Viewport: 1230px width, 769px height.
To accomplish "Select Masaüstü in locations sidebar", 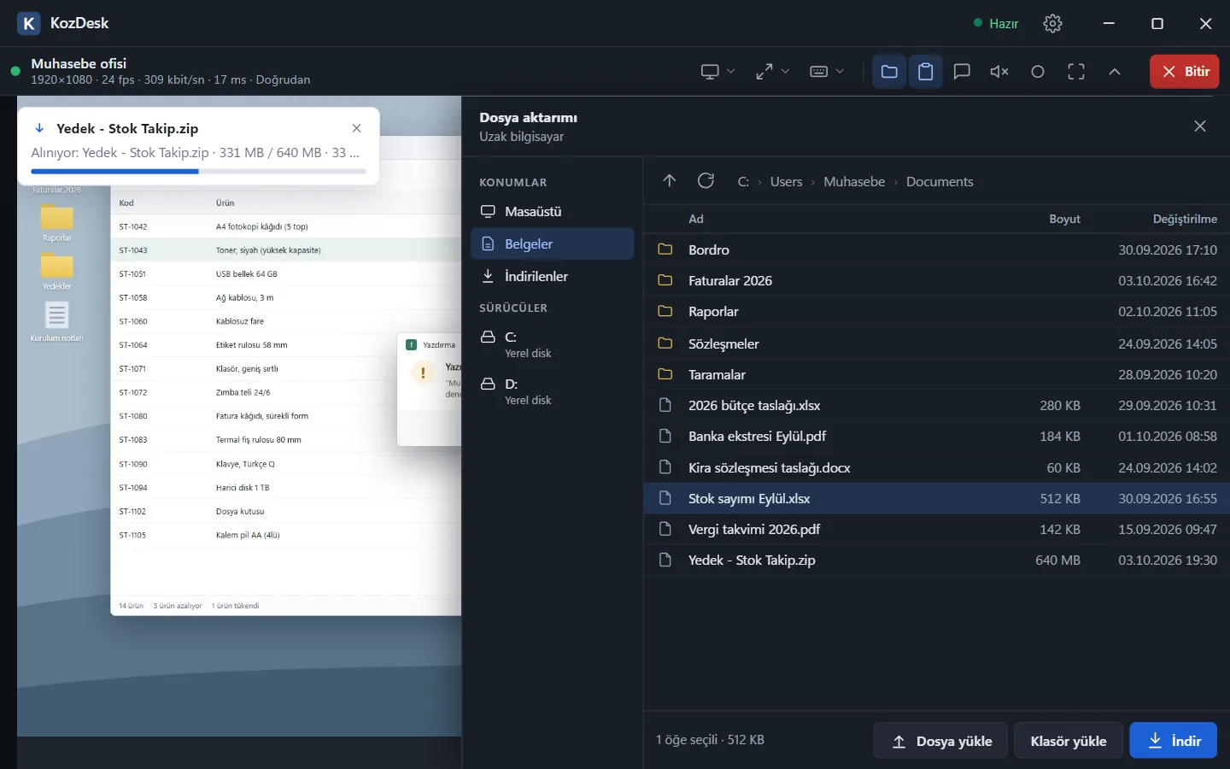I will (553, 211).
